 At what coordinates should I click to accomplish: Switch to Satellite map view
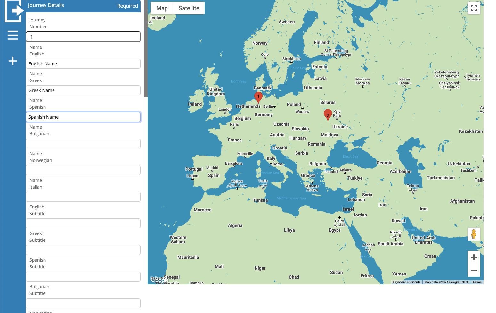[x=189, y=8]
